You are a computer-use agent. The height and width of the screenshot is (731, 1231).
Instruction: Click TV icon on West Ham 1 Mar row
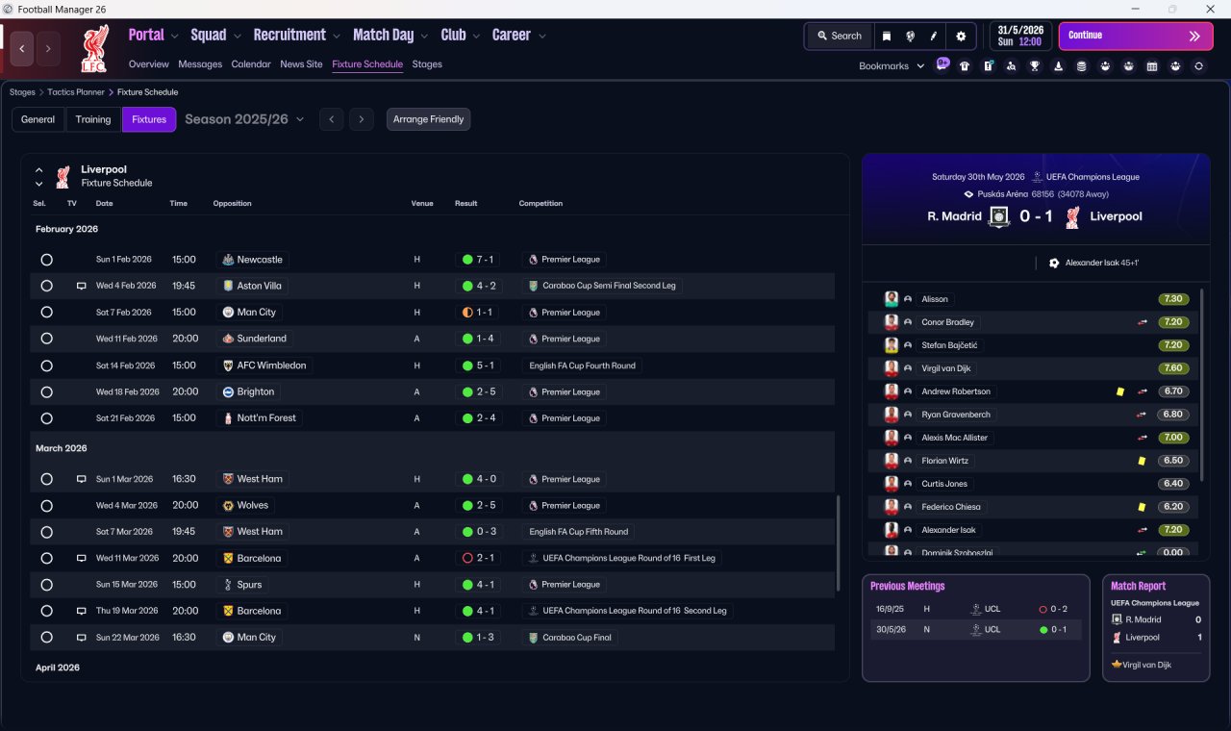click(82, 479)
